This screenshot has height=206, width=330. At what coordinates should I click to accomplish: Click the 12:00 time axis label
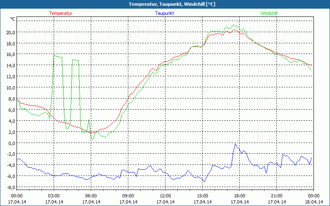[x=165, y=196]
